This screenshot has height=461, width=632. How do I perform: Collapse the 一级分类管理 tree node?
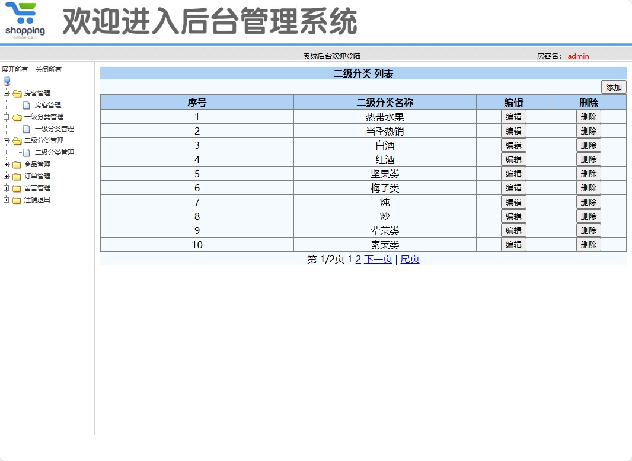(x=6, y=117)
